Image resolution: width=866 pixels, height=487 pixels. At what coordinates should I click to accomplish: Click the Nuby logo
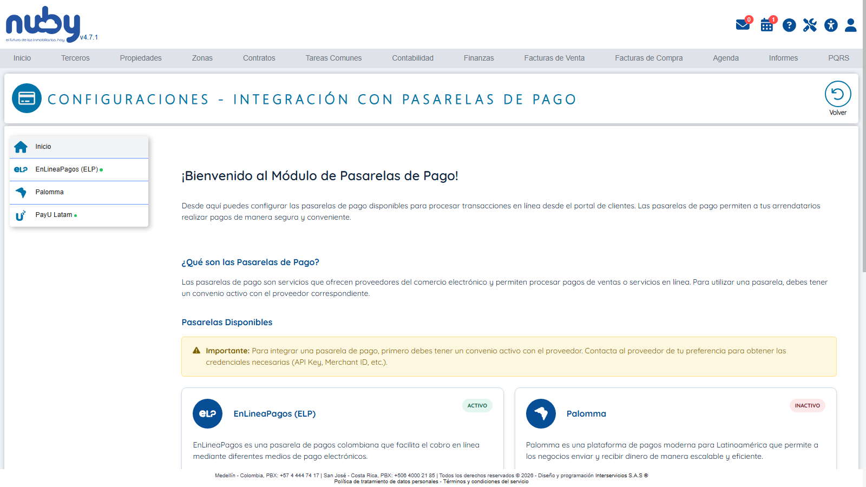point(43,24)
